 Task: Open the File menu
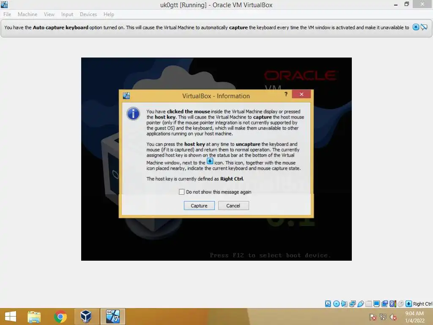[7, 14]
